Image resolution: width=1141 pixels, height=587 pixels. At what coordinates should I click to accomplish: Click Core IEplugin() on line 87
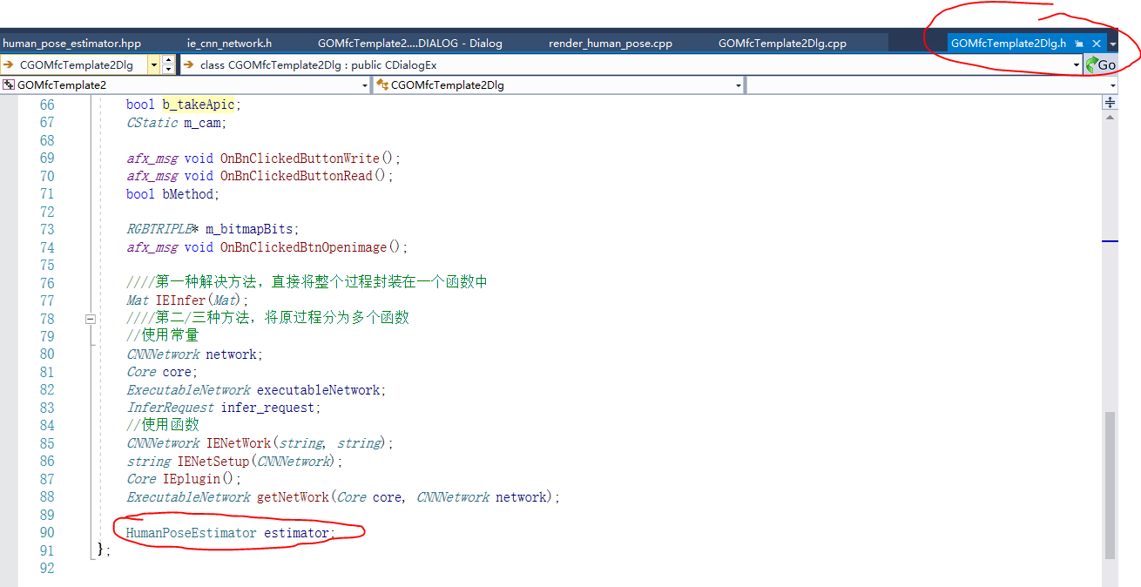click(x=184, y=479)
